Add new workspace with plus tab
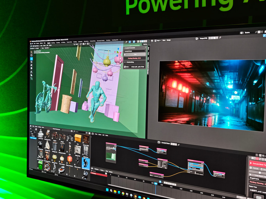266x199 pixels. click(x=120, y=40)
